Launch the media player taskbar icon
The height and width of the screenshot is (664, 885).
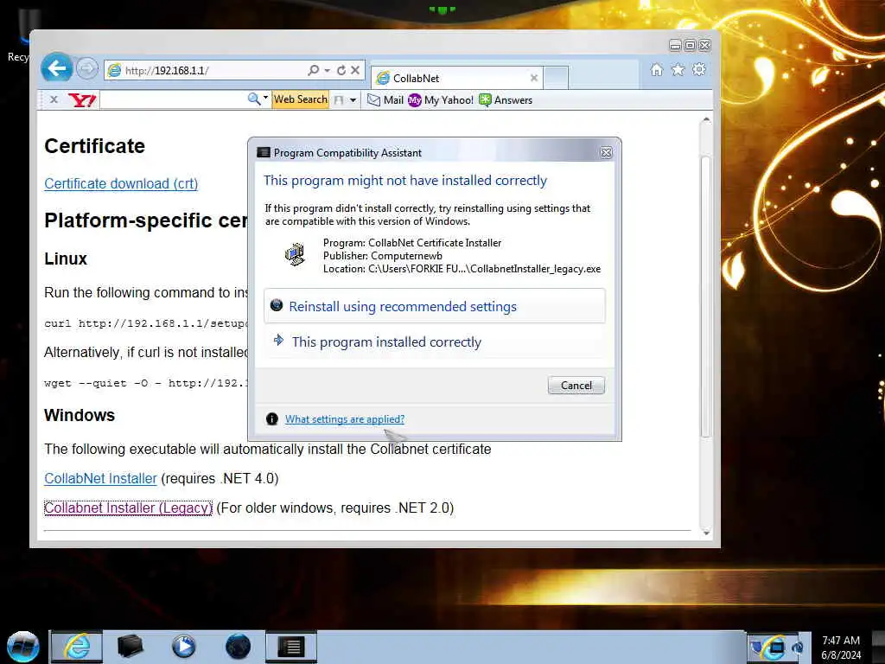[184, 647]
